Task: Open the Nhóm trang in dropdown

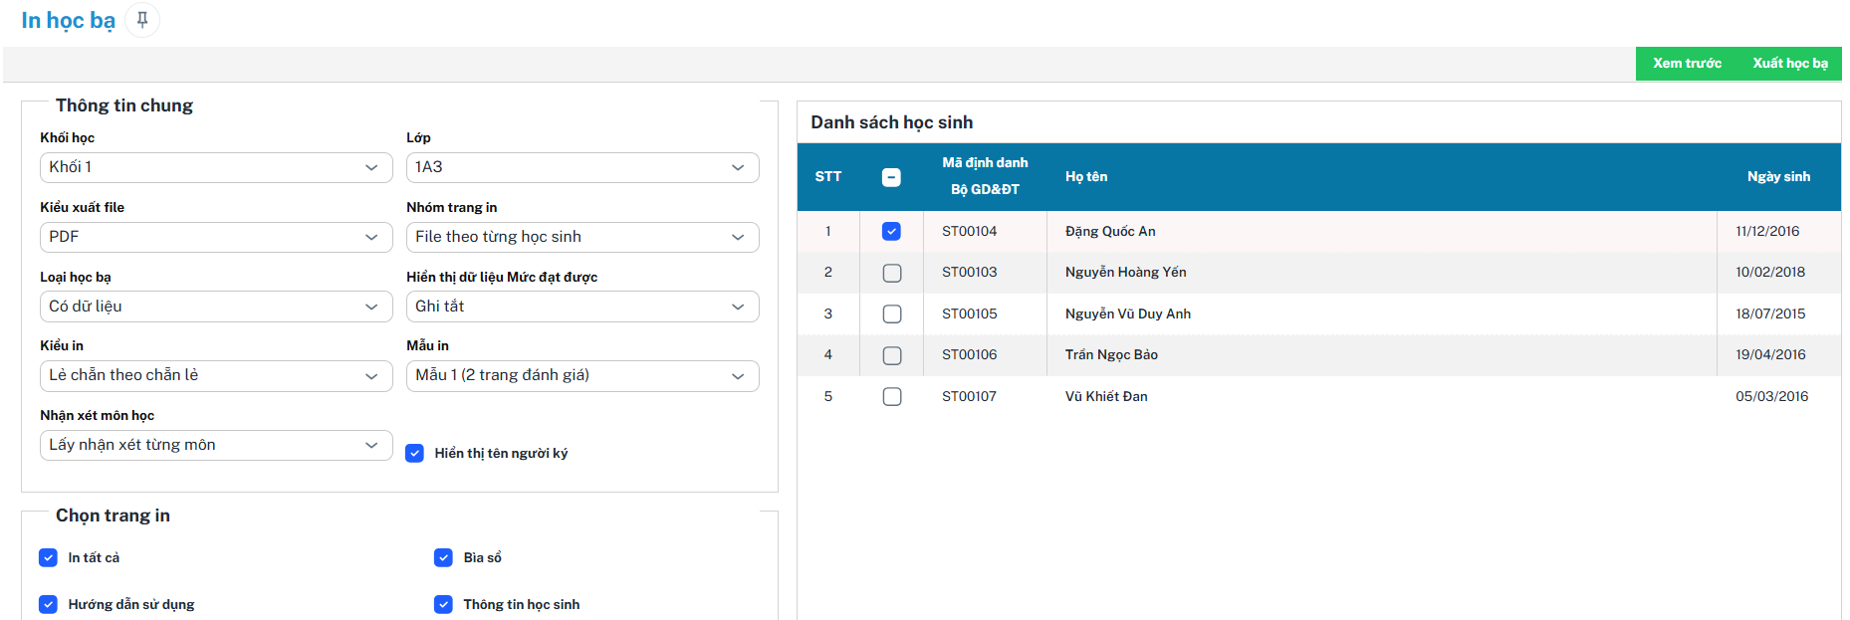Action: pos(582,237)
